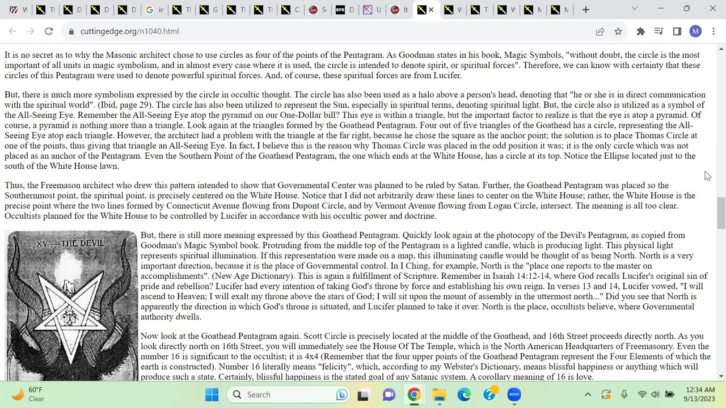The width and height of the screenshot is (726, 408).
Task: Expand the tab search chevron
Action: tap(635, 8)
